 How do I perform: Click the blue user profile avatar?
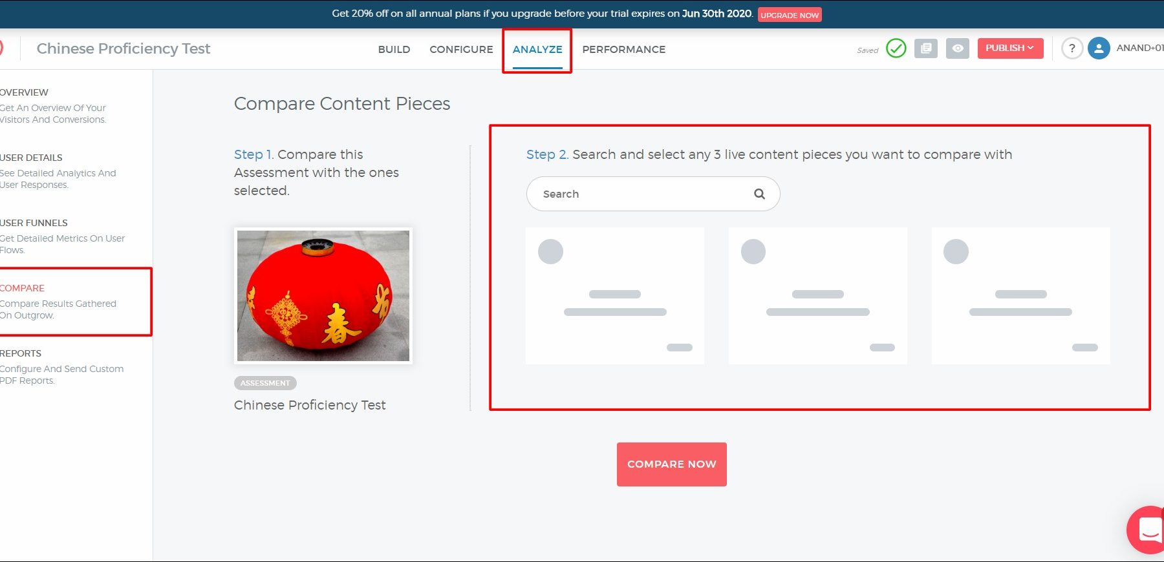[x=1098, y=48]
